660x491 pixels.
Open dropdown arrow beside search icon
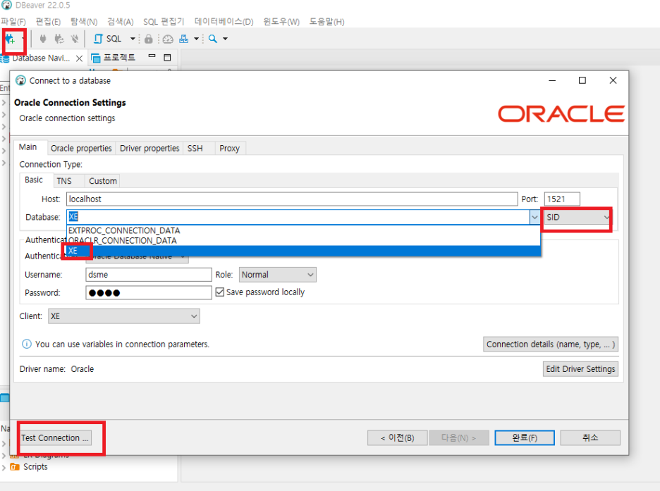[225, 39]
